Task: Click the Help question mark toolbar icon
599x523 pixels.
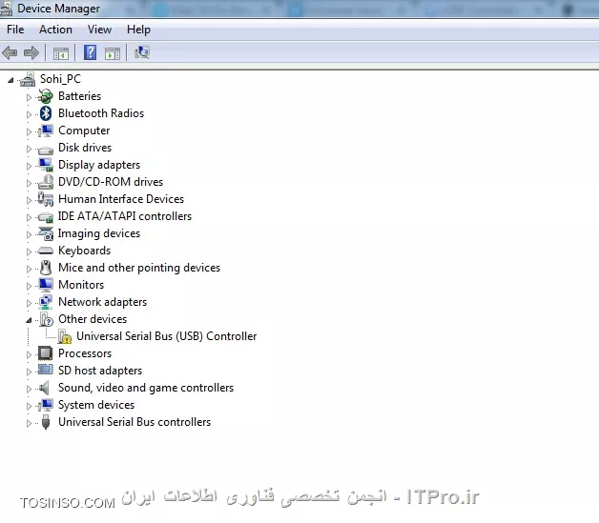Action: click(x=90, y=52)
